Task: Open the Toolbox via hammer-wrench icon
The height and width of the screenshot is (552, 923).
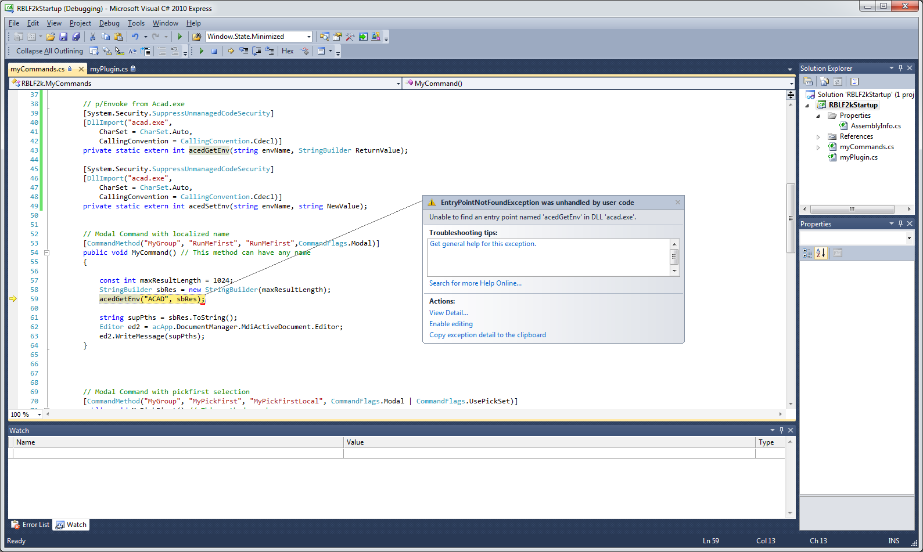Action: tap(350, 37)
